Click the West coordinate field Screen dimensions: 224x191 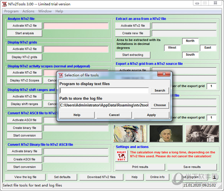[172, 48]
